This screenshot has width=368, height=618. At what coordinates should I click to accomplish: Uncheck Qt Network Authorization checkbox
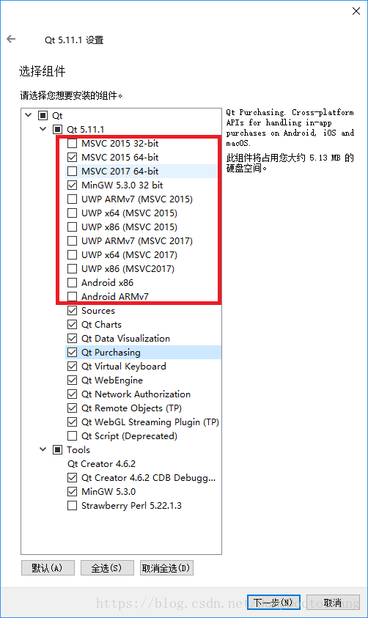tap(72, 394)
